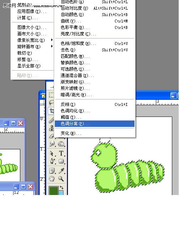
Task: Choose 自动颜色 (O) menu item
Action: pyautogui.click(x=95, y=15)
